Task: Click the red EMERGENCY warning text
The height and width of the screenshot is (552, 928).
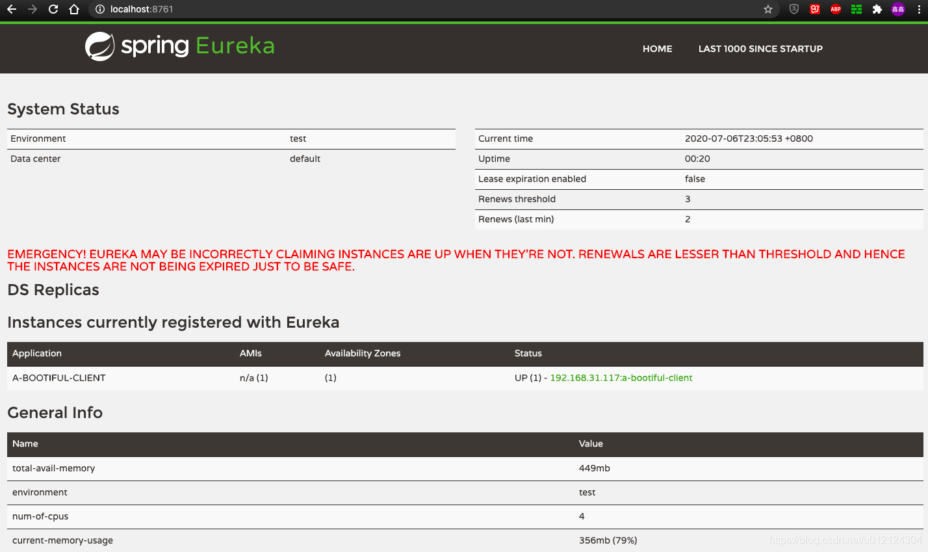Action: click(x=456, y=260)
